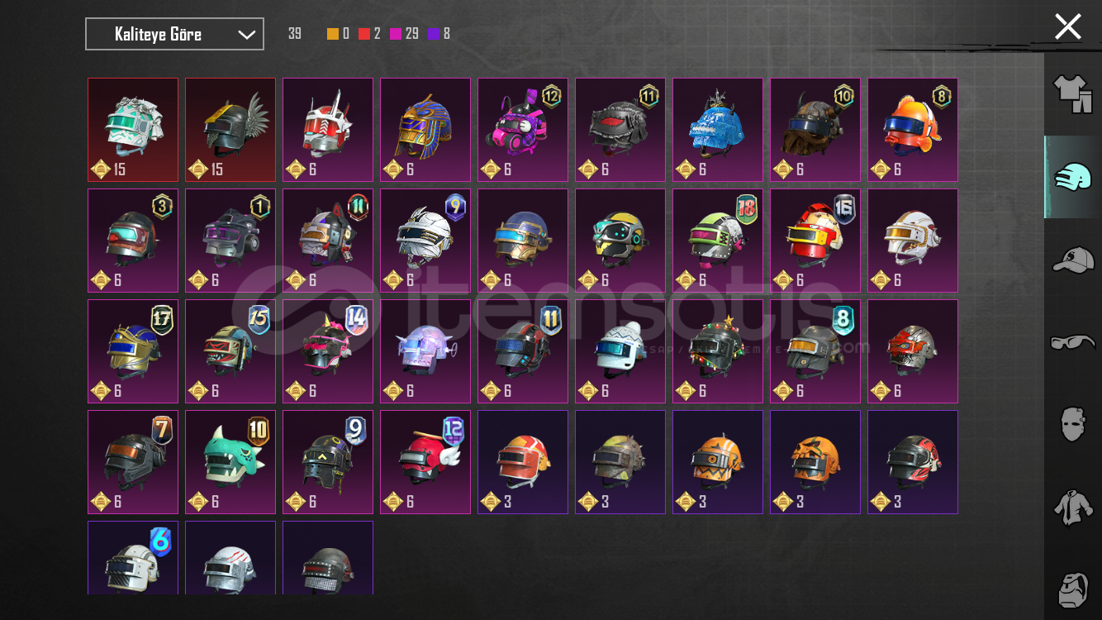Choose the pink gas-mask helmet with badge 12

tap(523, 130)
